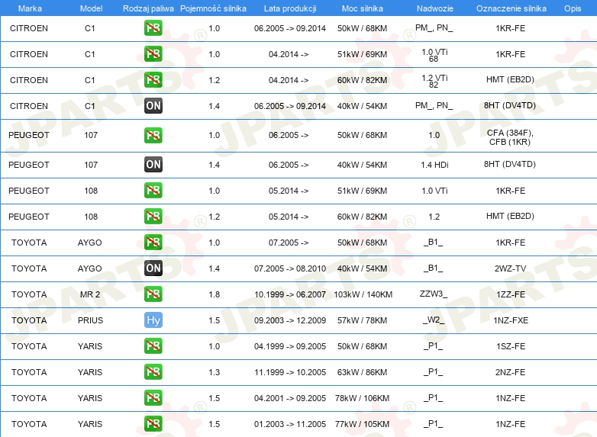Image resolution: width=597 pixels, height=437 pixels.
Task: Click petrol icon in Toyota Yaris 78kW/106KM row
Action: coord(153,398)
